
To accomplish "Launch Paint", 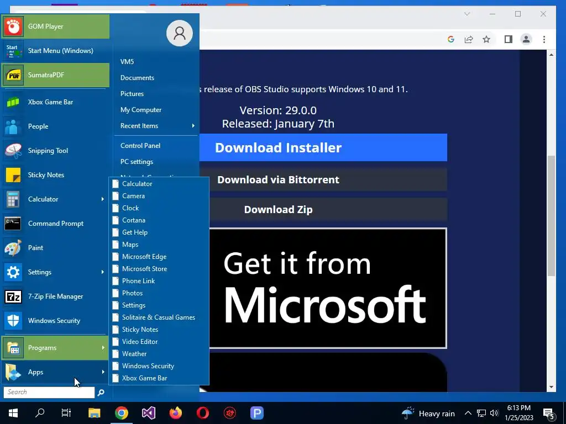I will click(x=55, y=248).
